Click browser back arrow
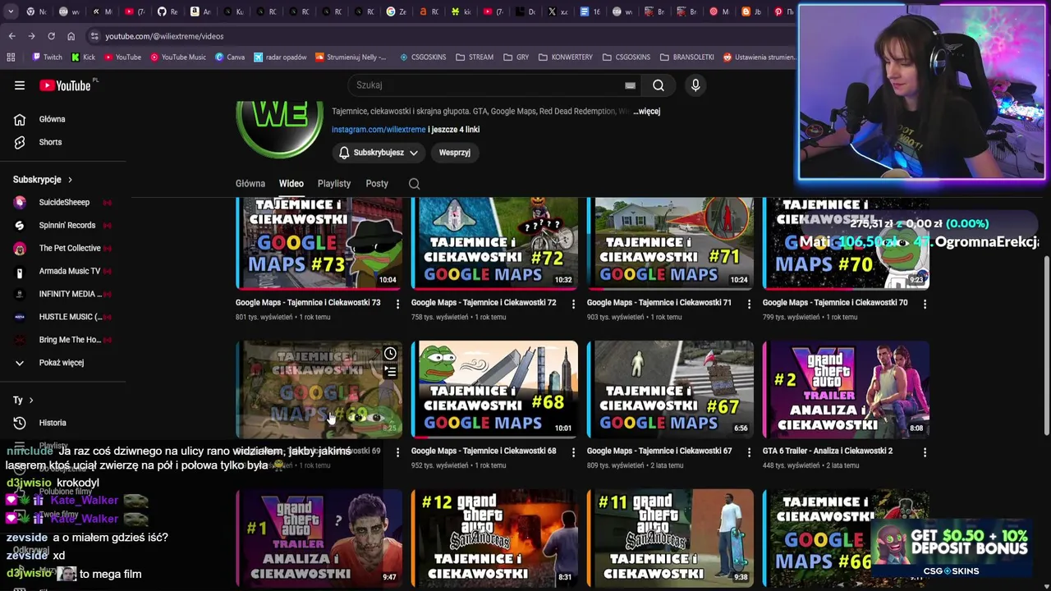This screenshot has height=591, width=1051. tap(11, 36)
